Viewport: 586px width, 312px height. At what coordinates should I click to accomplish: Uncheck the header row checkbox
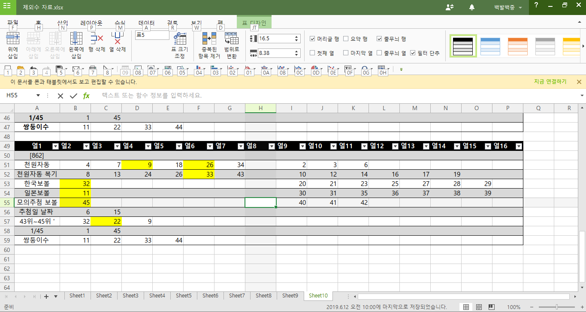click(x=313, y=39)
